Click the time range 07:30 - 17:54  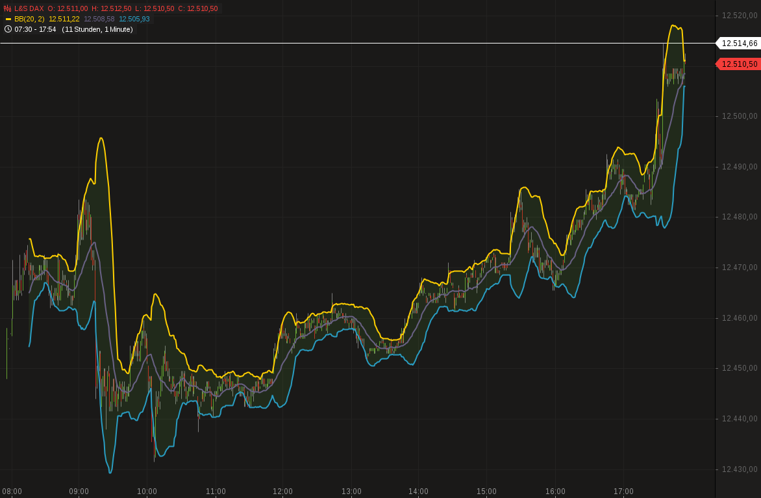pyautogui.click(x=35, y=29)
